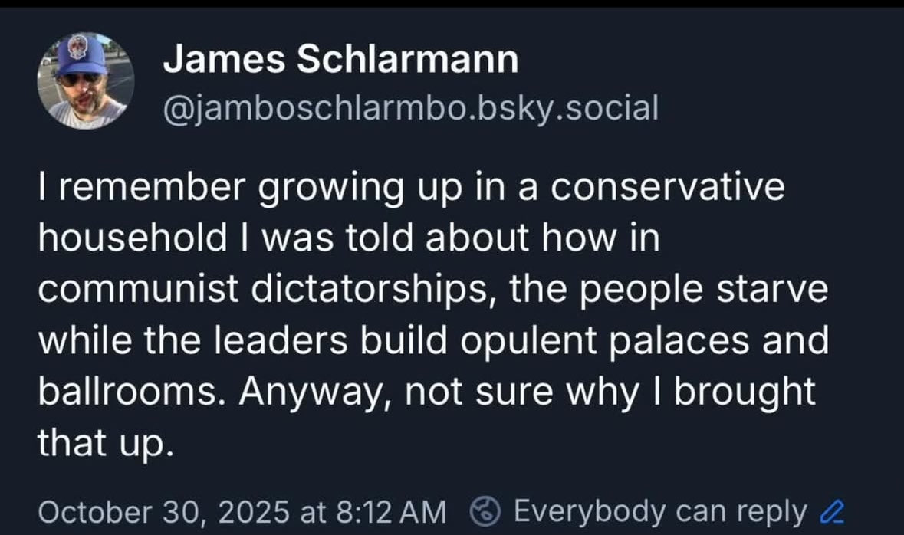Open James Schlarmann's profile name
Screen dimensions: 904x535
[x=342, y=58]
